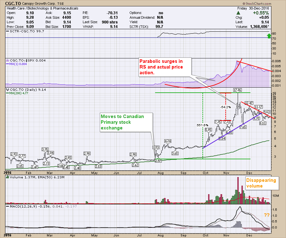Click the 4.24 price label
The height and width of the screenshot is (238, 286).
pyautogui.click(x=168, y=141)
